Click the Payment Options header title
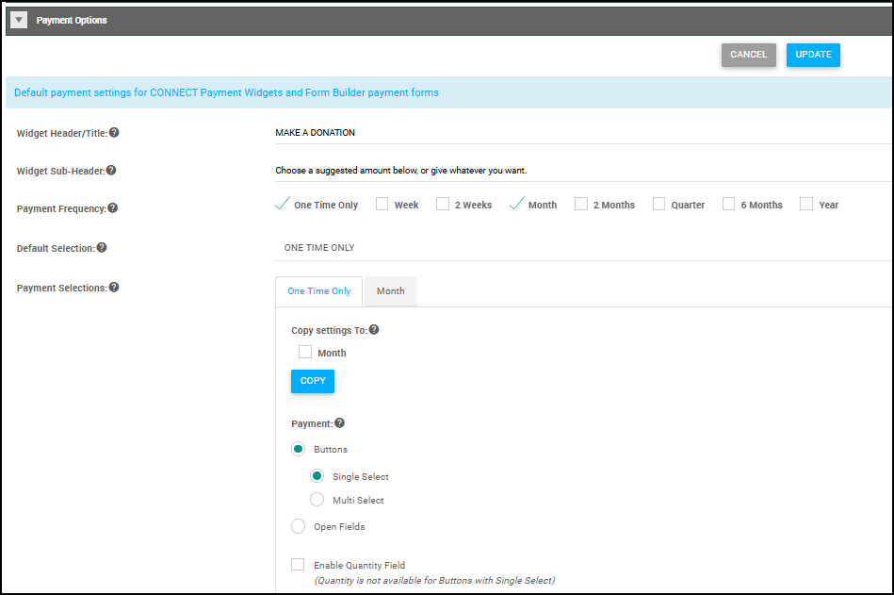894x595 pixels. coord(72,21)
